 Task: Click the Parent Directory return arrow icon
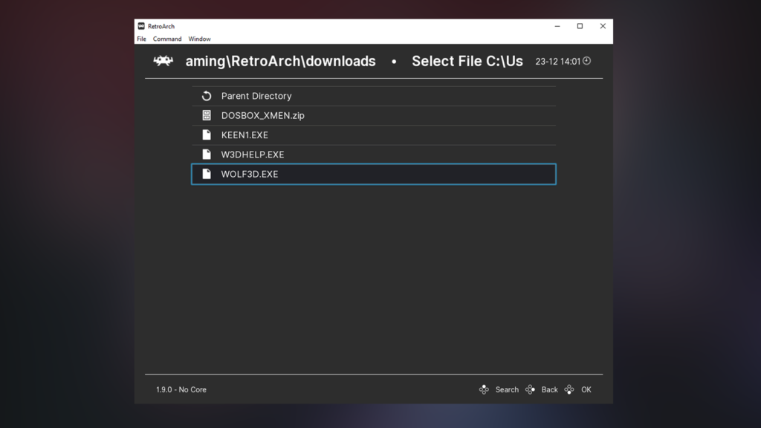point(207,96)
